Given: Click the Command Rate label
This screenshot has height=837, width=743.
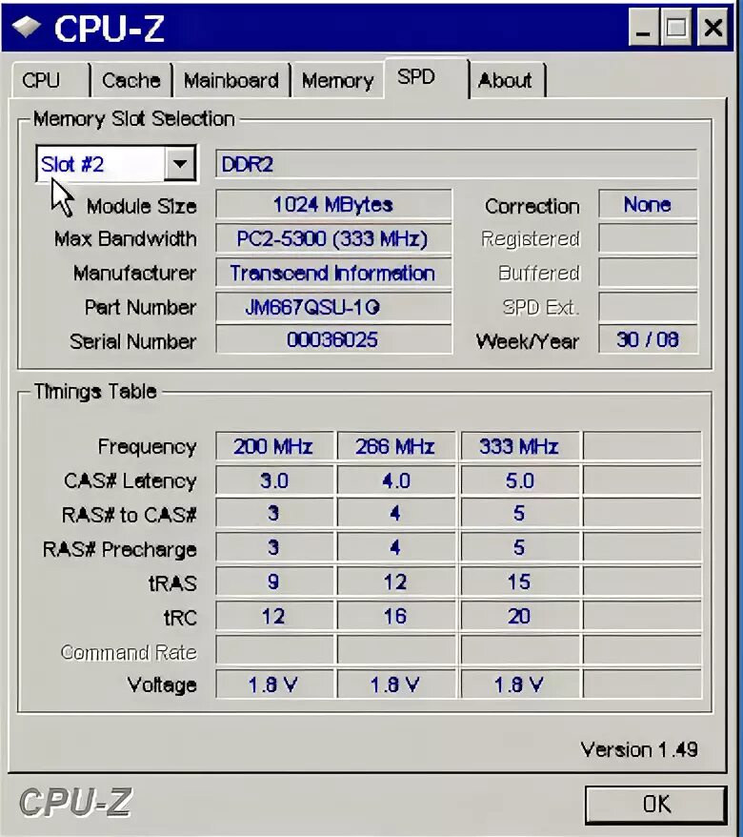Looking at the screenshot, I should click(x=129, y=652).
